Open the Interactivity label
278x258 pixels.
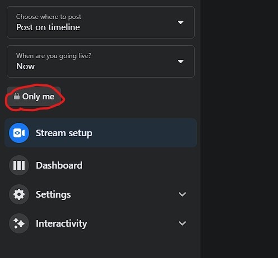pyautogui.click(x=62, y=223)
